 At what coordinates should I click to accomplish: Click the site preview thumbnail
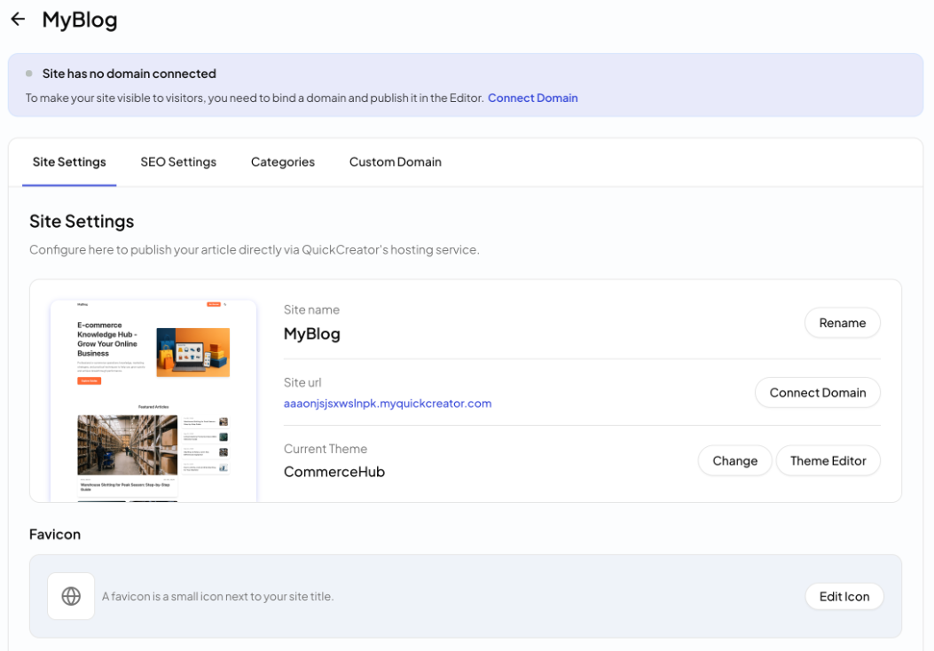pyautogui.click(x=153, y=401)
